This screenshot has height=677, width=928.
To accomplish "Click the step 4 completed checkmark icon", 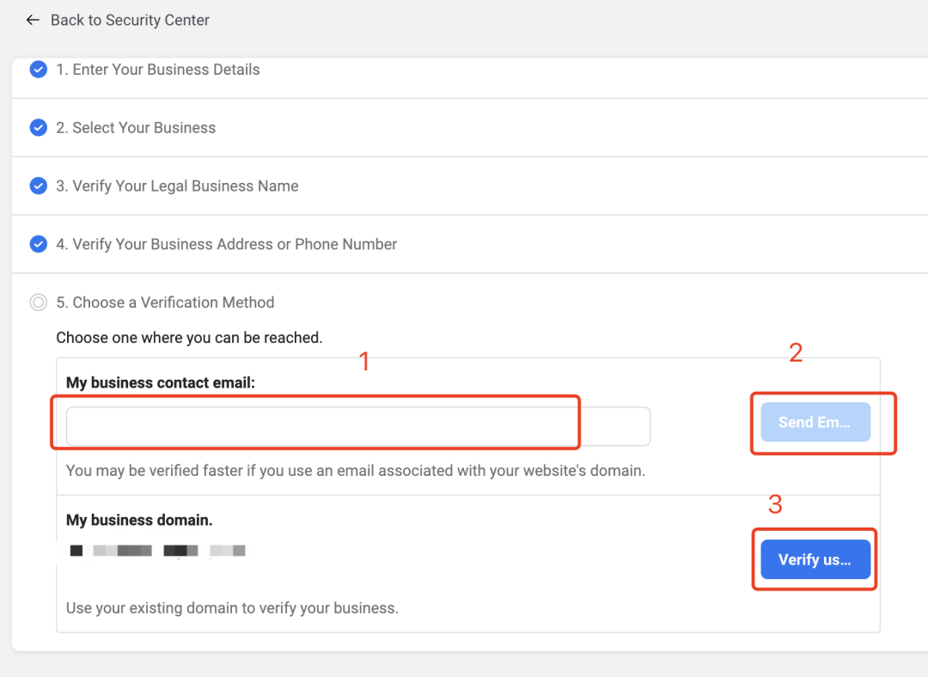I will coord(38,245).
